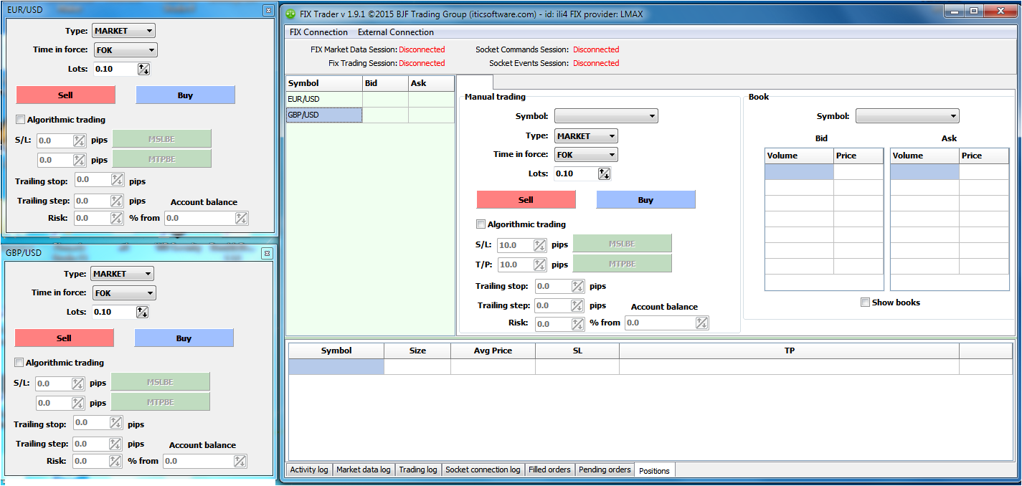Click MTPBE button in GBP/USD window
This screenshot has width=1022, height=486.
160,401
